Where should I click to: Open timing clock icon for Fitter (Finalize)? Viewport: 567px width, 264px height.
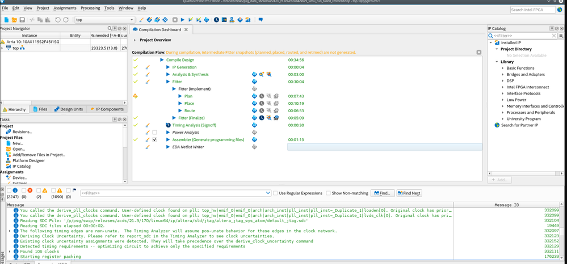262,118
